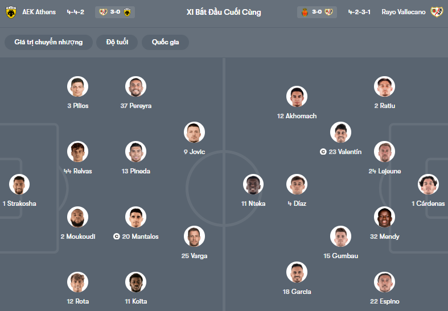
Task: Click captain Mantalos's player photo
Action: click(136, 217)
